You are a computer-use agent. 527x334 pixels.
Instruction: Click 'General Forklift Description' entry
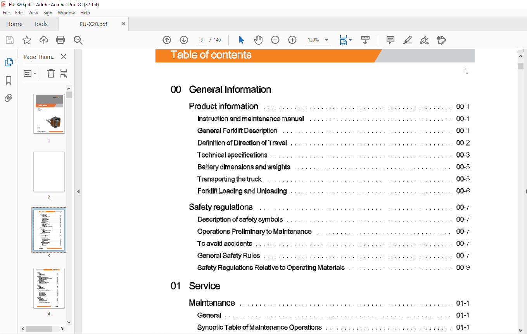[x=237, y=131]
